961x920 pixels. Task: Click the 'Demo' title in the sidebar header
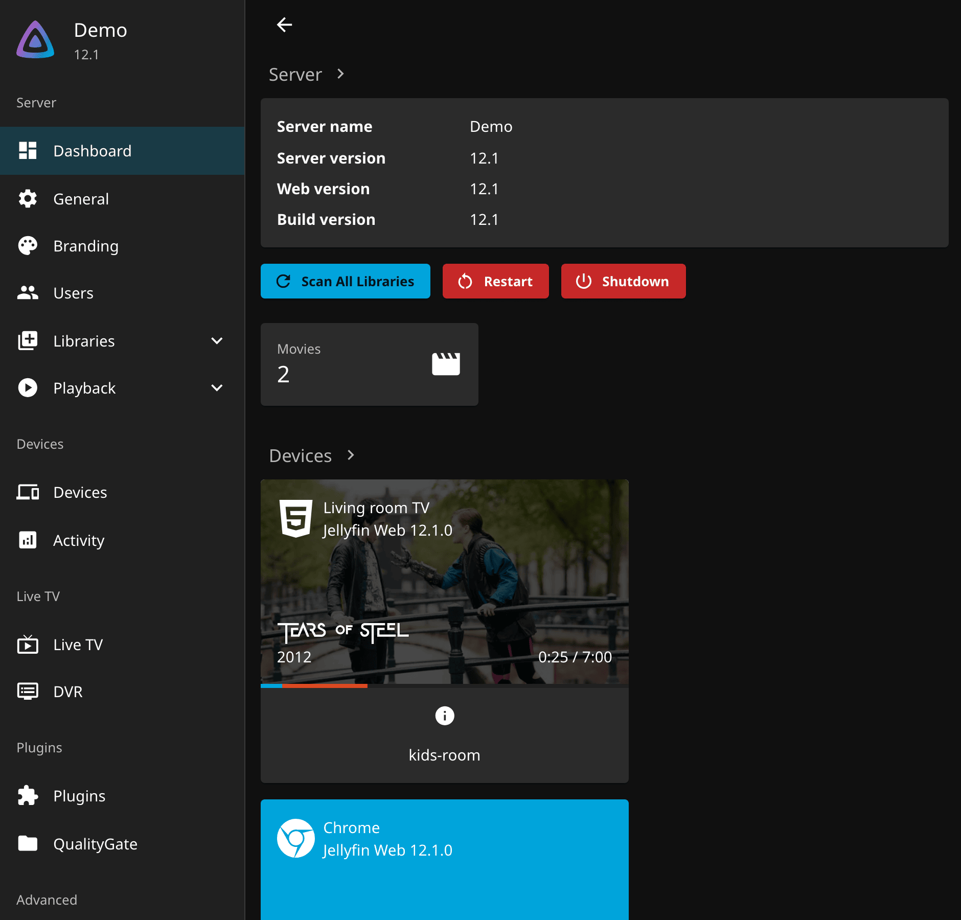(101, 30)
